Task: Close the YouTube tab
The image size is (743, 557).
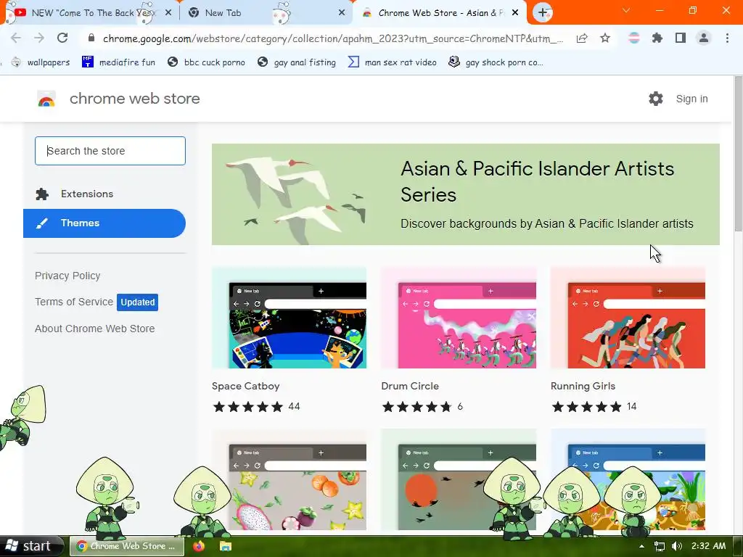Action: pyautogui.click(x=168, y=13)
